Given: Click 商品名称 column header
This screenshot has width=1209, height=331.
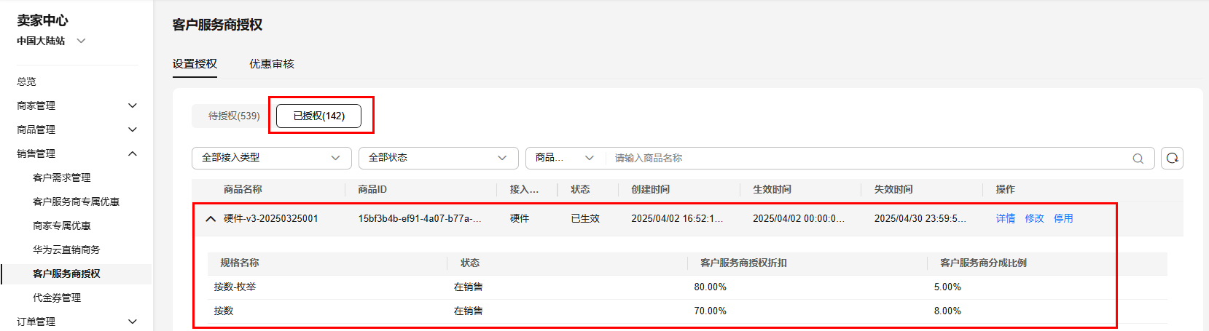Looking at the screenshot, I should click(x=243, y=189).
